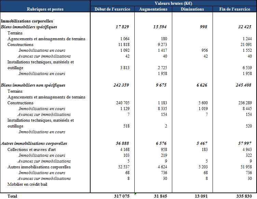
Task: Select the "Rubriques et postes" column header
Action: [x=45, y=9]
